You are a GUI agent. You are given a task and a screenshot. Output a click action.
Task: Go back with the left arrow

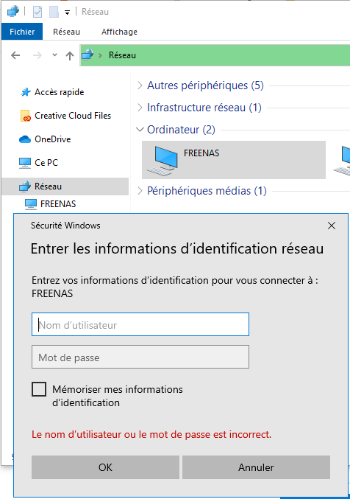(x=15, y=55)
